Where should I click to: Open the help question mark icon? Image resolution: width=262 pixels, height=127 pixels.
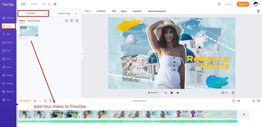click(219, 4)
